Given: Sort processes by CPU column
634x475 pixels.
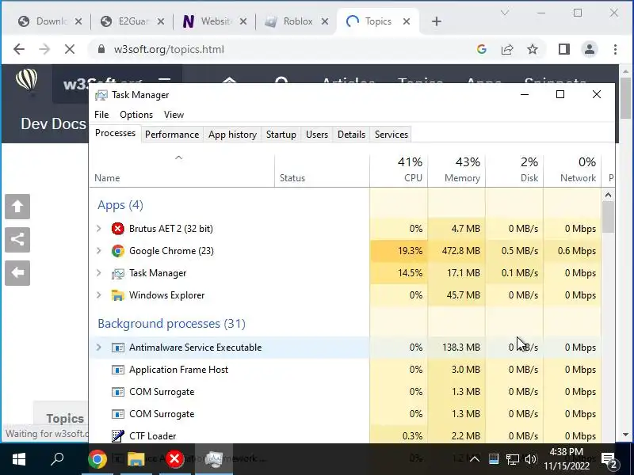Looking at the screenshot, I should (x=399, y=169).
